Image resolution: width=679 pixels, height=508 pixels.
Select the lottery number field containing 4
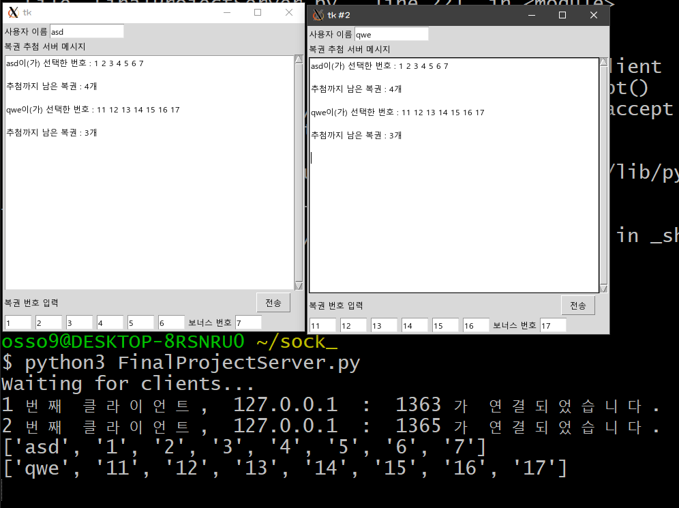point(110,323)
